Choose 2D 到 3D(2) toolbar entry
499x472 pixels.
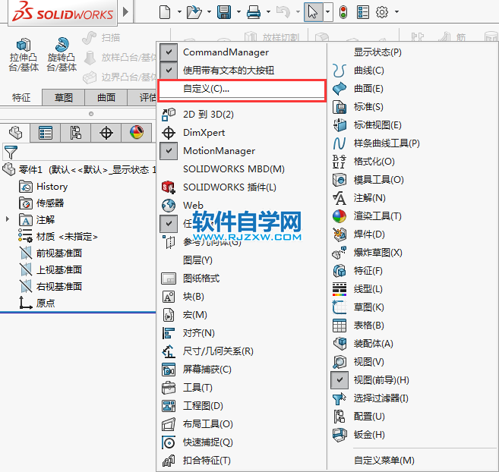(242, 115)
